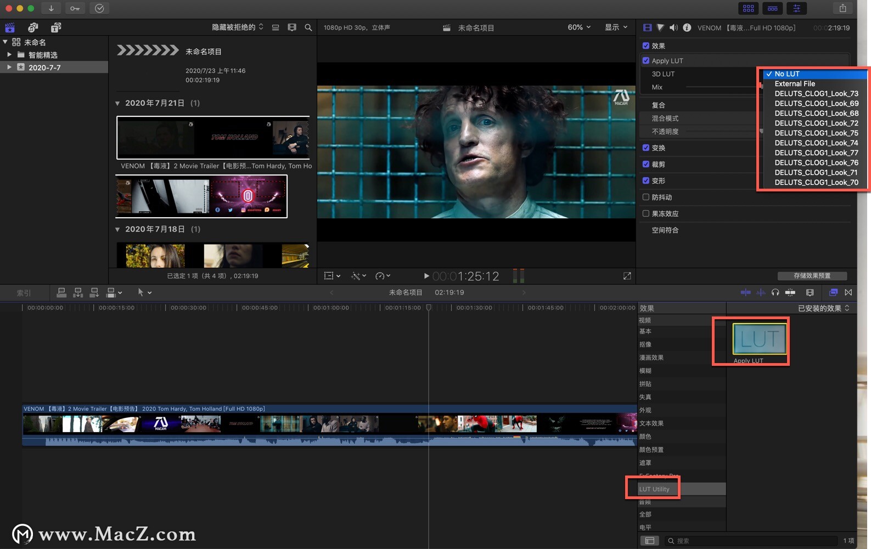Open the color inspector triangle icon
Viewport: 871px width, 549px height.
coord(660,27)
